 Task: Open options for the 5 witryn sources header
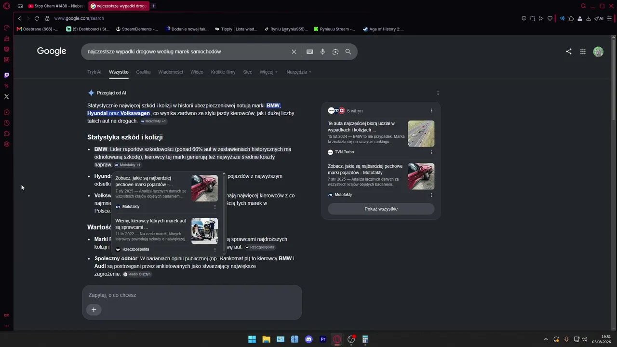[431, 111]
